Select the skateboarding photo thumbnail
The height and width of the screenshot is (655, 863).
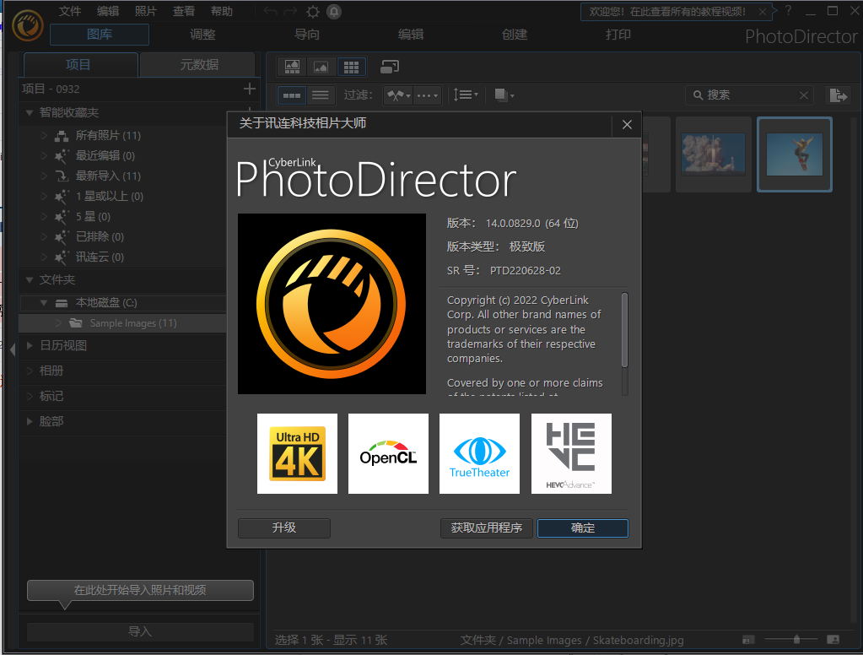[794, 154]
